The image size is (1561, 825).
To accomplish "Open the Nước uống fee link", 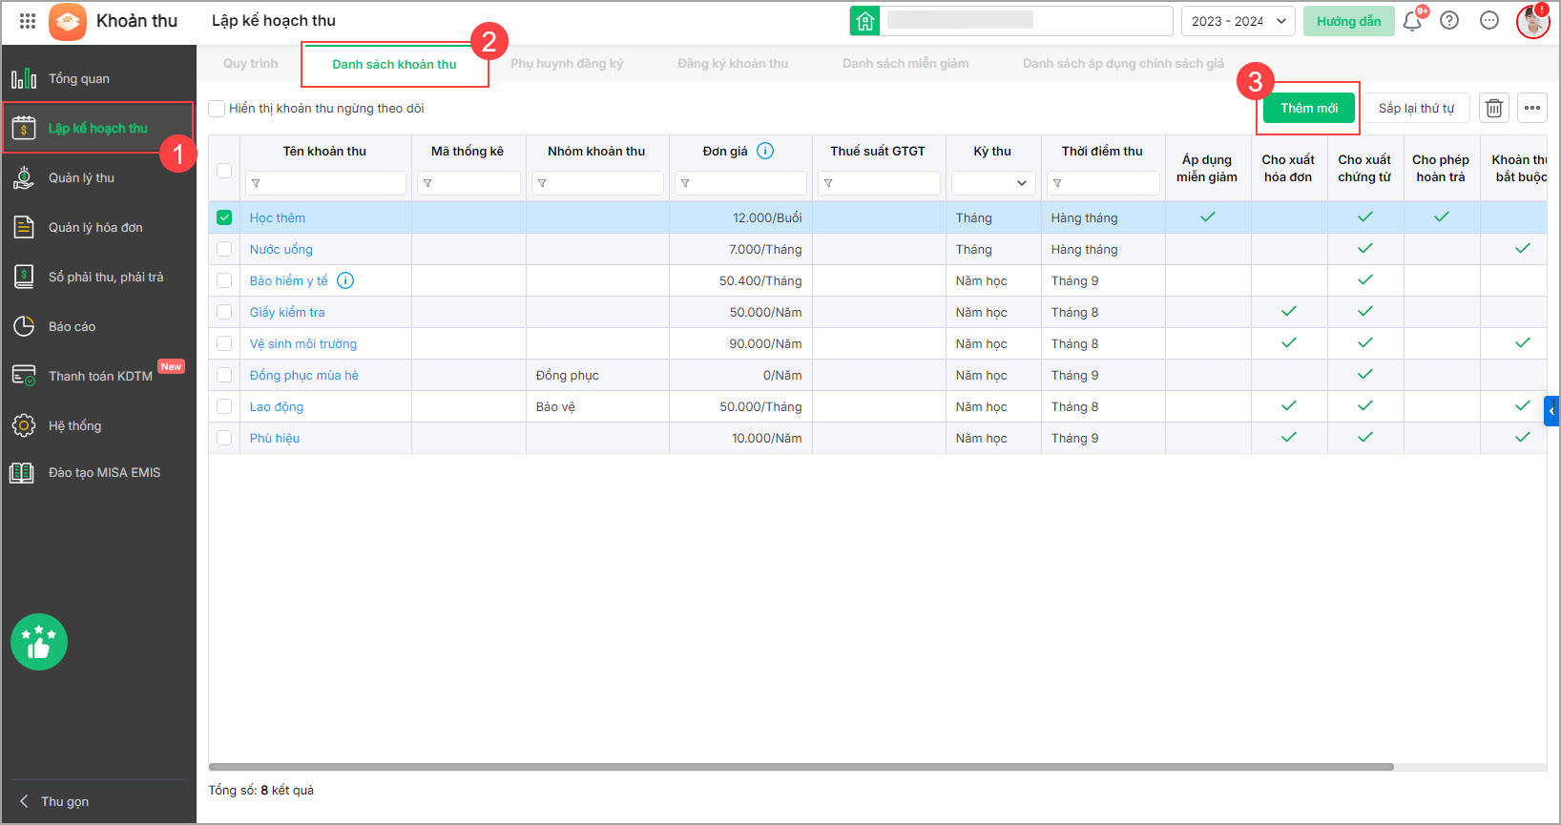I will point(281,249).
